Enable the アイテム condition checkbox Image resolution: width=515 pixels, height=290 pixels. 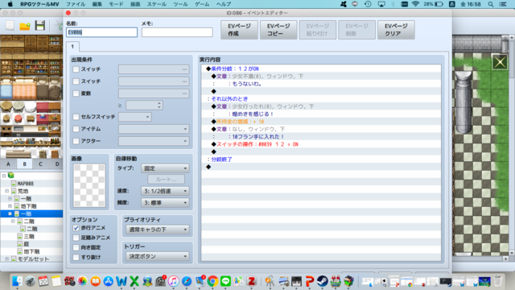coord(76,129)
